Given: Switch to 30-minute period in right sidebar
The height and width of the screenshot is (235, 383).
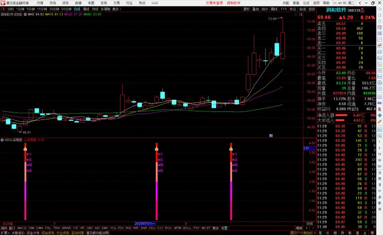Looking at the screenshot, I should pos(379,160).
